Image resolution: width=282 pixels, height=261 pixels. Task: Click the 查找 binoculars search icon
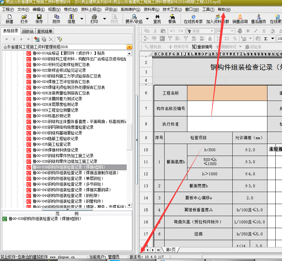[157, 19]
